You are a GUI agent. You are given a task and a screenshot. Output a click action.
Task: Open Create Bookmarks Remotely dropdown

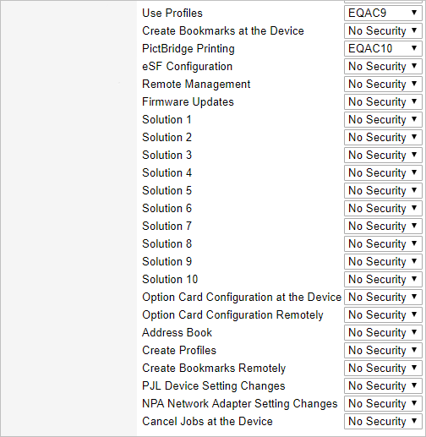click(x=383, y=368)
